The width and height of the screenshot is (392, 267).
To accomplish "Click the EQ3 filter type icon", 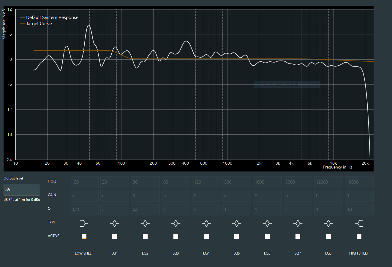I will (176, 223).
